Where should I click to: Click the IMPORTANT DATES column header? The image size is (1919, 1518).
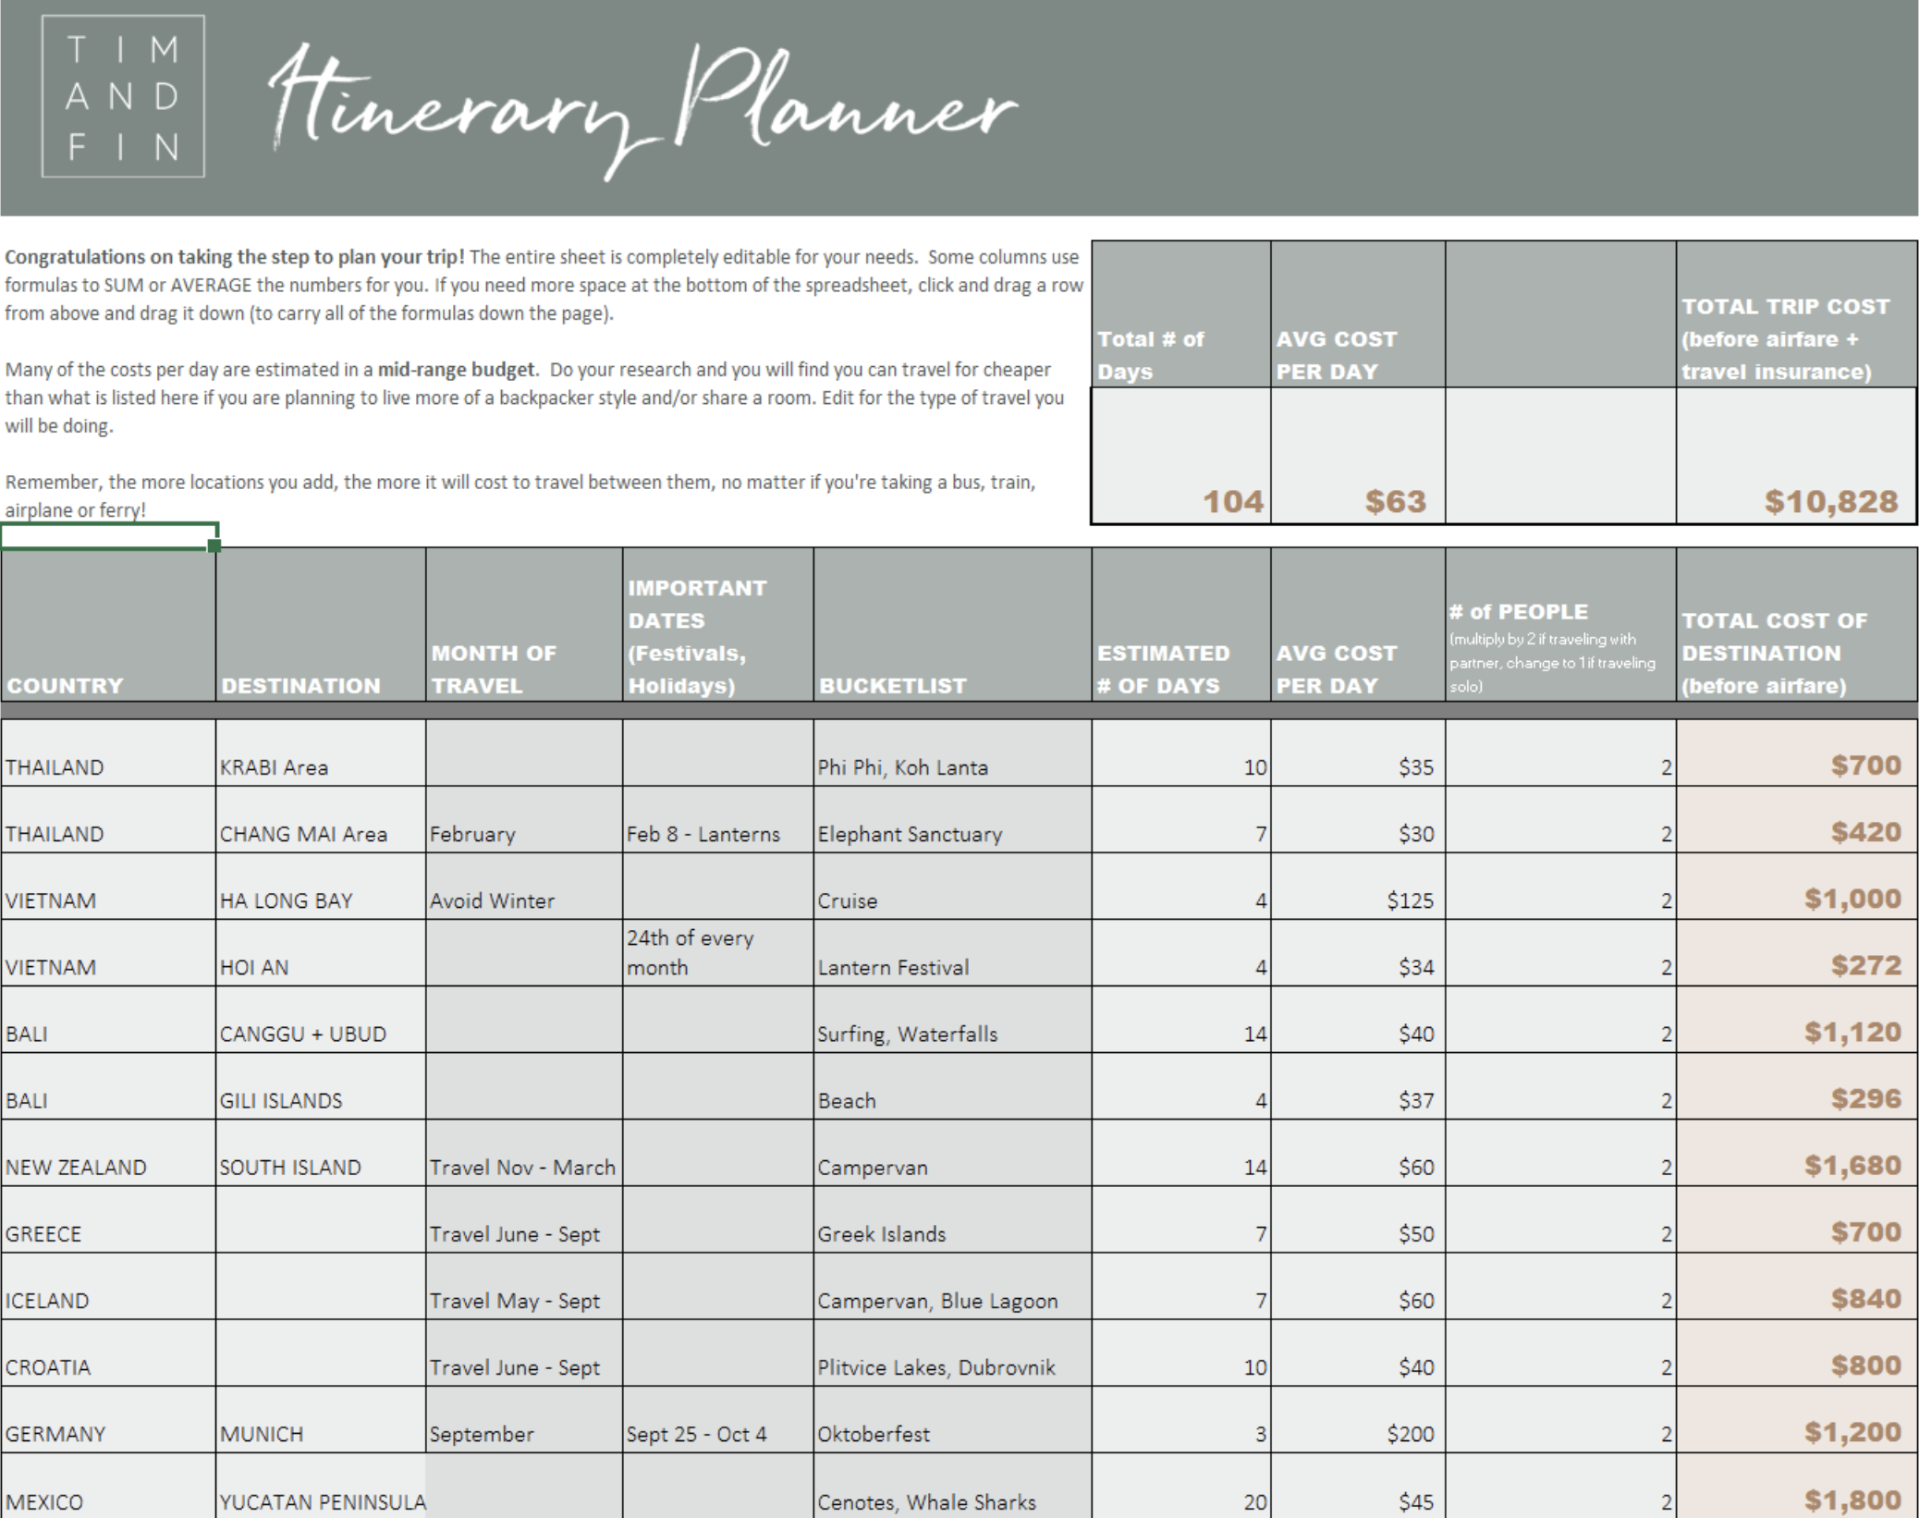[x=718, y=625]
